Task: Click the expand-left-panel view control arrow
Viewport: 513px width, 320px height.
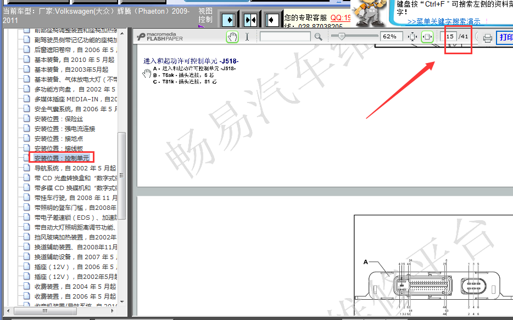Action: [228, 20]
